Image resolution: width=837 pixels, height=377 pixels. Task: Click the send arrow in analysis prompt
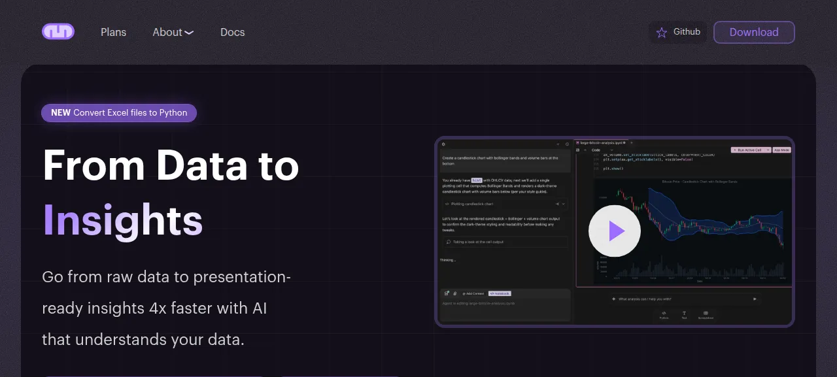tap(755, 299)
